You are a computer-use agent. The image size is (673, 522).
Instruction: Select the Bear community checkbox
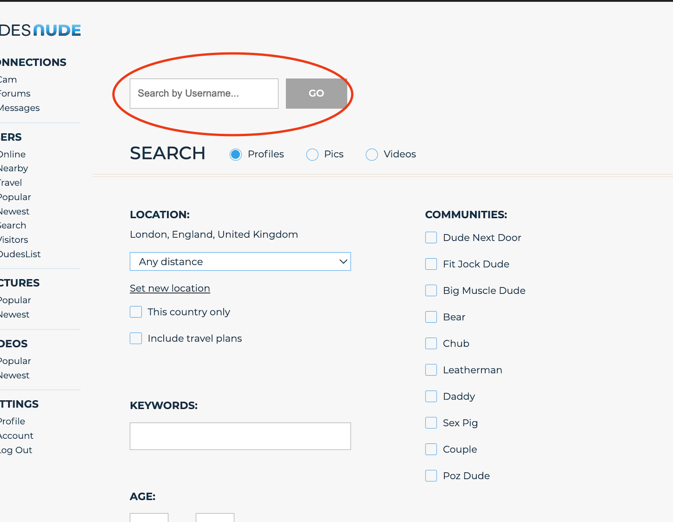tap(431, 317)
